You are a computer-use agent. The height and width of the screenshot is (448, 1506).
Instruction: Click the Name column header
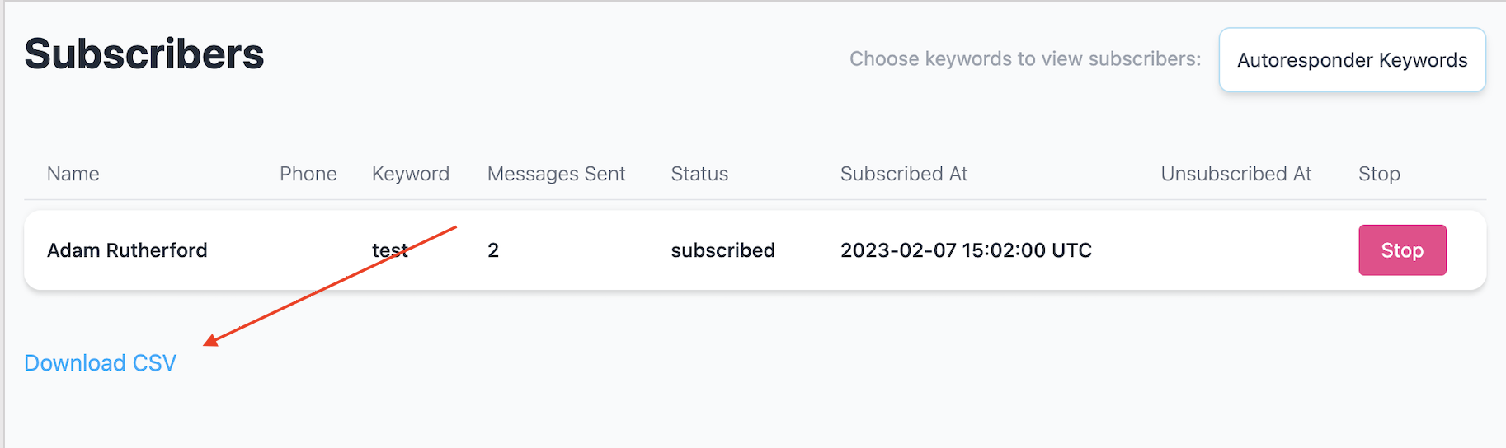click(x=73, y=174)
